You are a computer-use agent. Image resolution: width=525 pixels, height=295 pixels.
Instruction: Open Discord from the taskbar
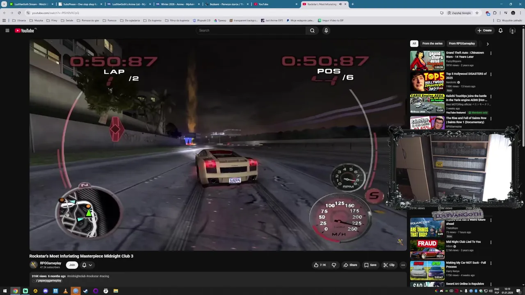pyautogui.click(x=45, y=291)
